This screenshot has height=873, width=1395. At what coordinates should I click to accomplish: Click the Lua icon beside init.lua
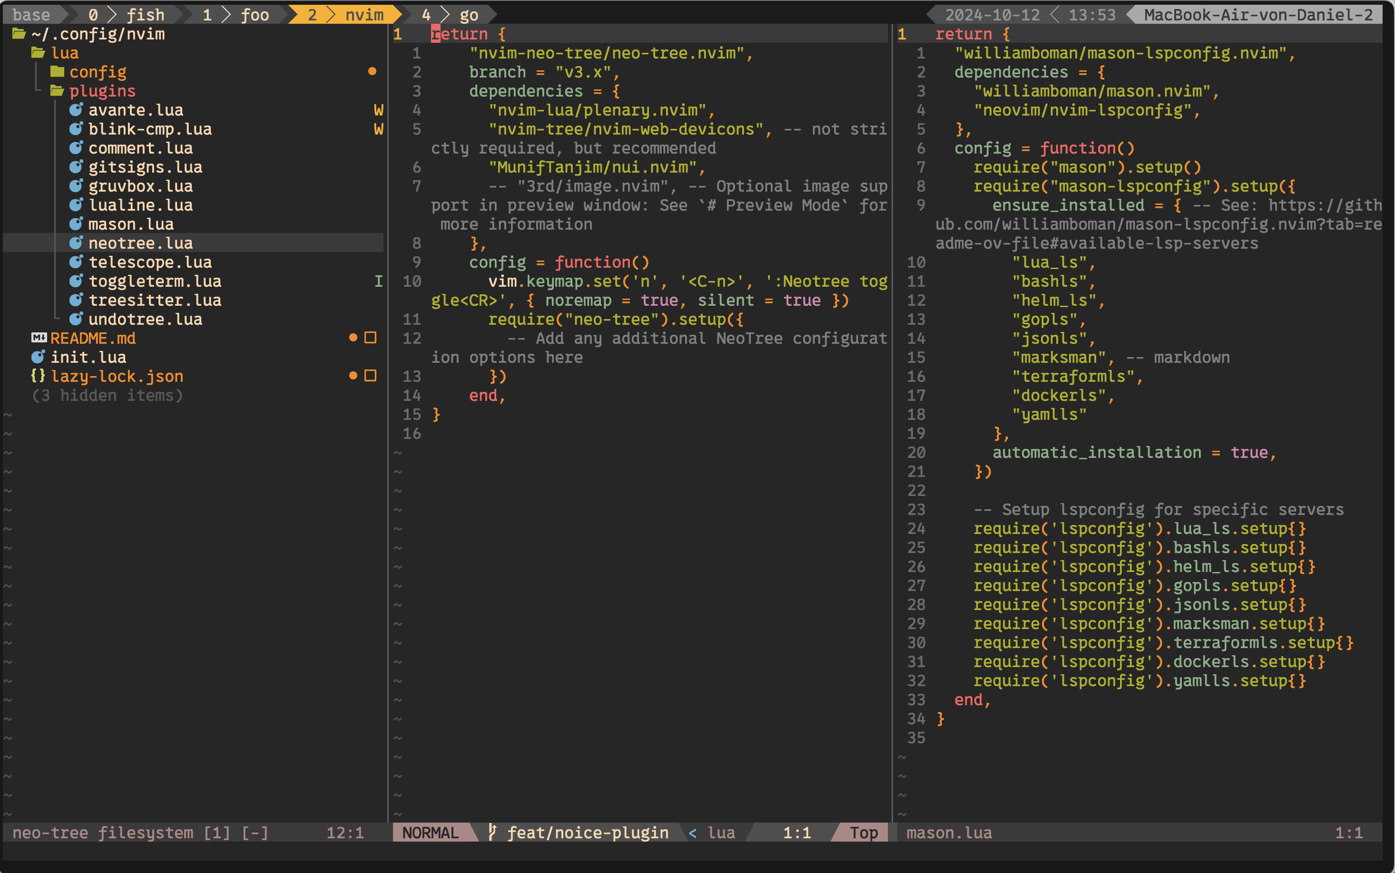pyautogui.click(x=38, y=357)
